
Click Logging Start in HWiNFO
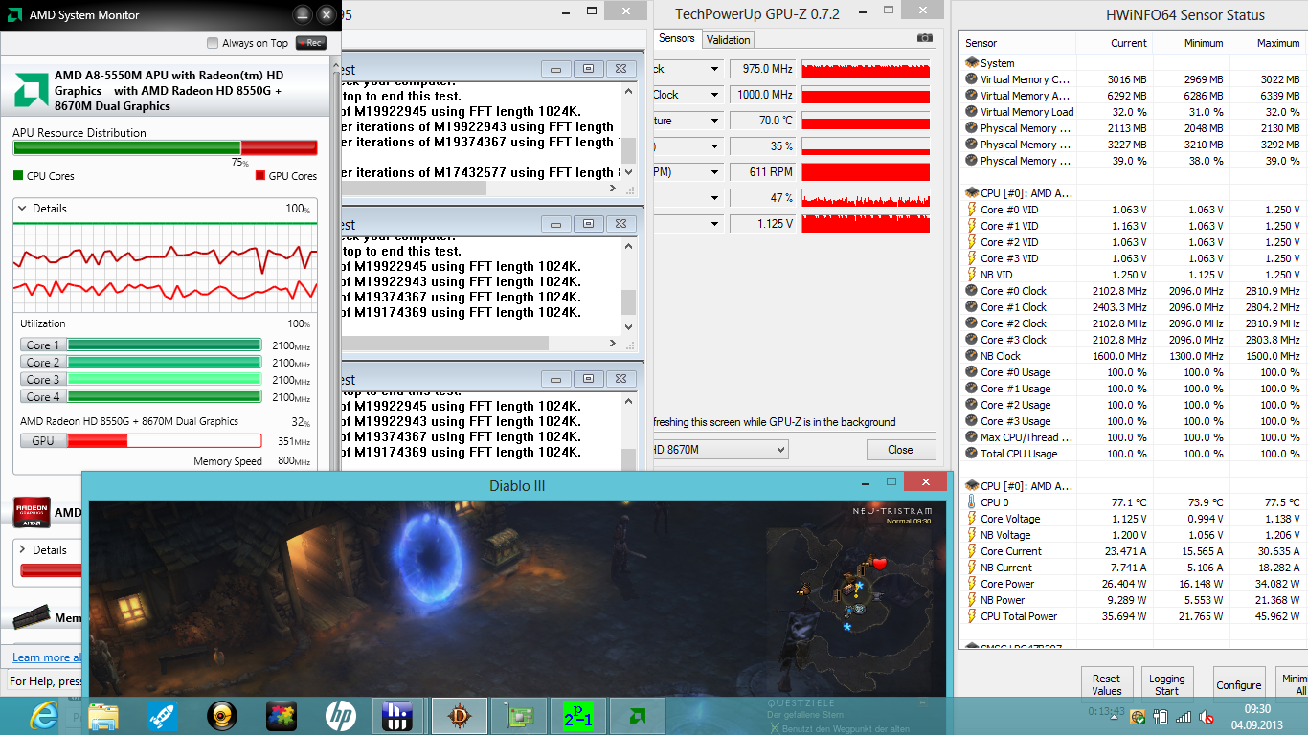[x=1166, y=684]
